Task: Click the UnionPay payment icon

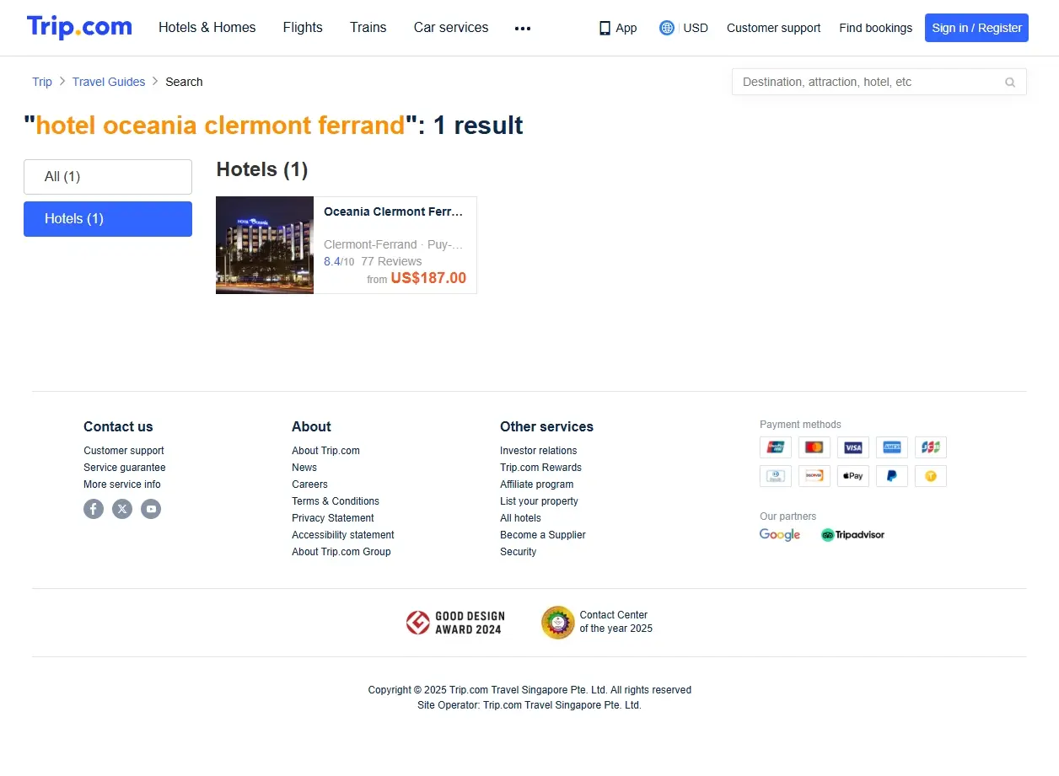Action: (776, 447)
